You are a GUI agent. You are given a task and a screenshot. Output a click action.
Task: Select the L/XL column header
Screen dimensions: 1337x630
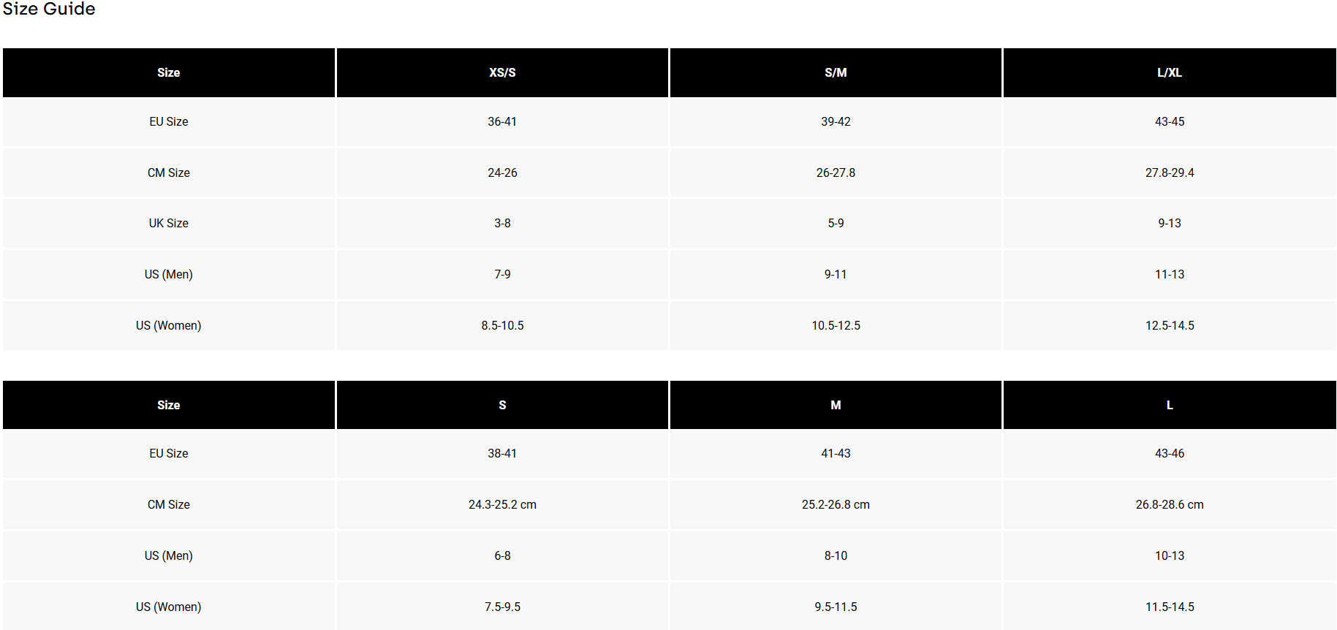pos(1170,72)
